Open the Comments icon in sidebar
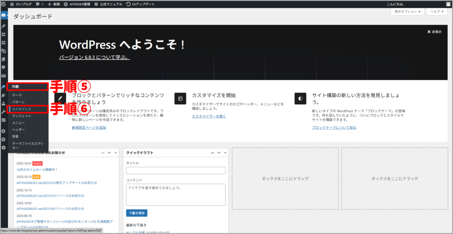This screenshot has height=234, width=453. coord(4,67)
